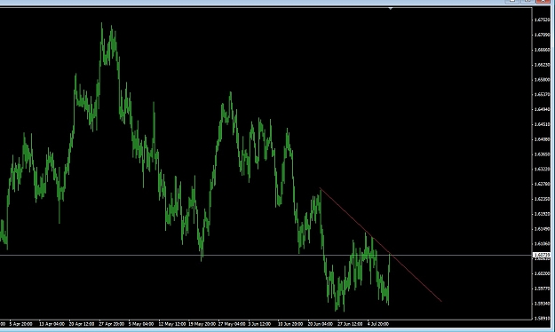Click the 5 Apr 20:00 time label
Screen dimensions: 555x332
pos(21,324)
